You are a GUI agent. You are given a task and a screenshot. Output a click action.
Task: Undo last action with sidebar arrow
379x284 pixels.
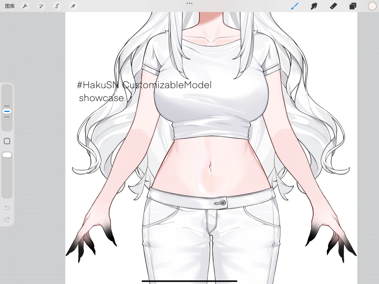(x=7, y=208)
